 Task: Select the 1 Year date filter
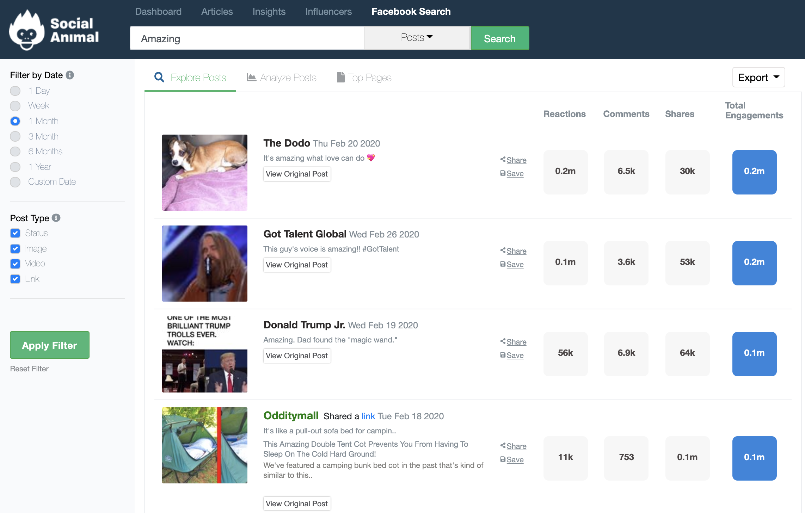point(15,167)
